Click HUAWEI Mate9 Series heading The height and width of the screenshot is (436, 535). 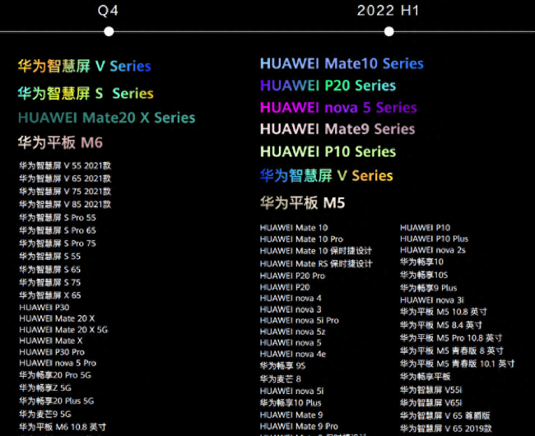point(337,129)
